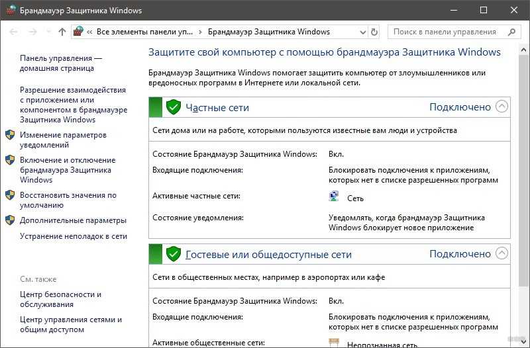Click 'Активные частные сети:' label
The width and height of the screenshot is (530, 348).
click(196, 196)
